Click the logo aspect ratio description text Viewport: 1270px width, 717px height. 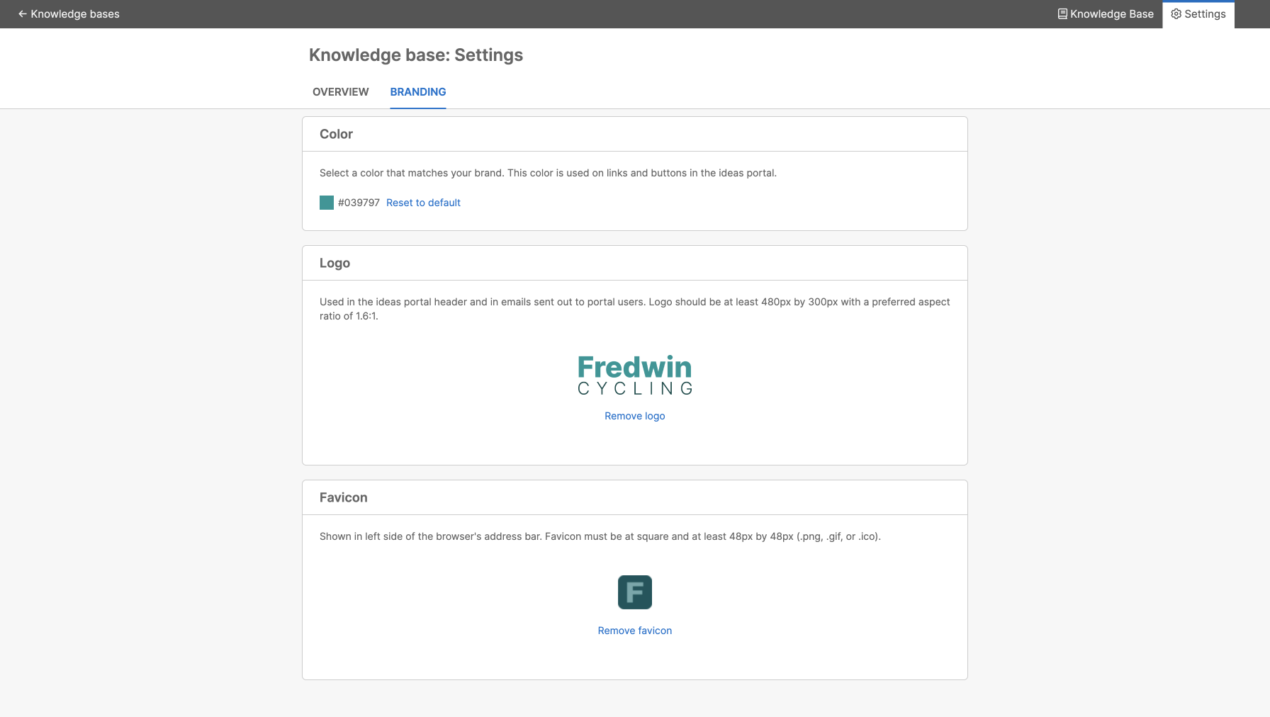pyautogui.click(x=634, y=309)
